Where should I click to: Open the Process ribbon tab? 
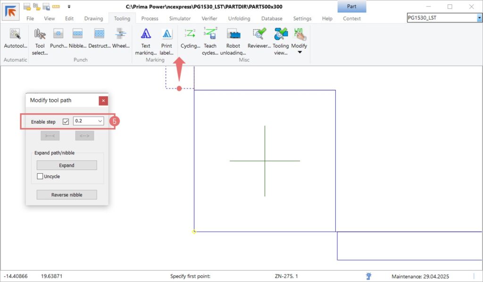coord(150,18)
